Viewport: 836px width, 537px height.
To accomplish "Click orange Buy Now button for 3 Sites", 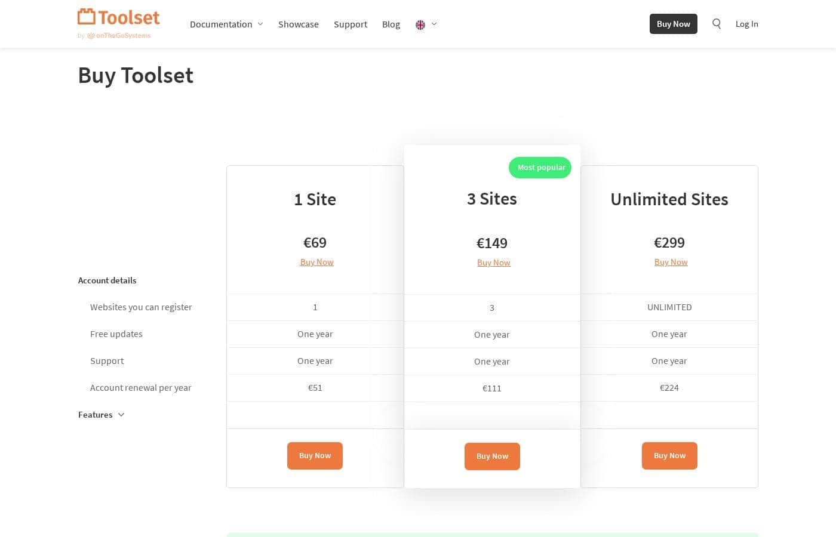I will tap(492, 456).
